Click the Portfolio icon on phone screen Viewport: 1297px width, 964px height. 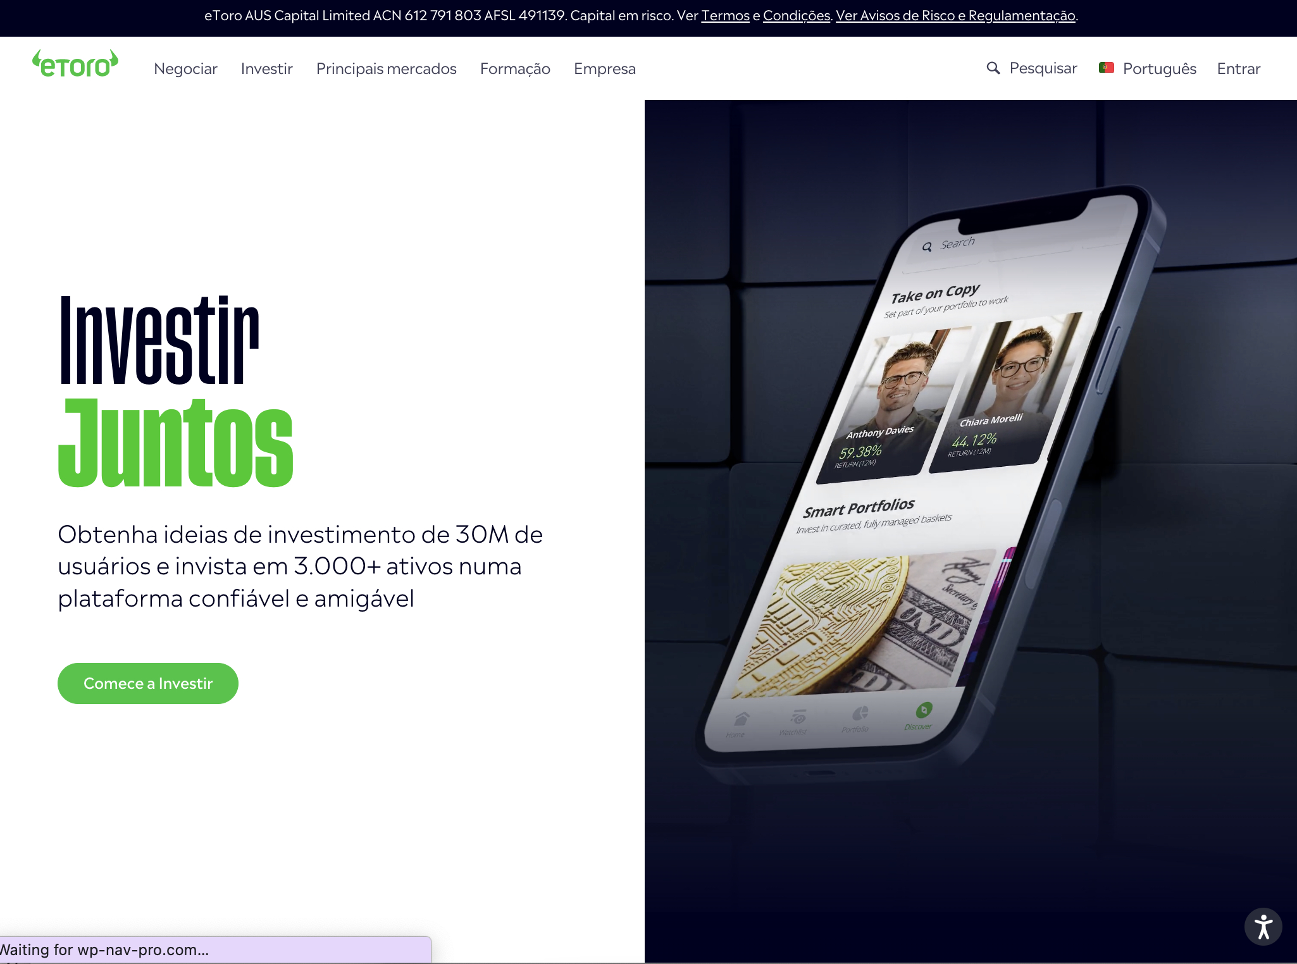tap(860, 714)
